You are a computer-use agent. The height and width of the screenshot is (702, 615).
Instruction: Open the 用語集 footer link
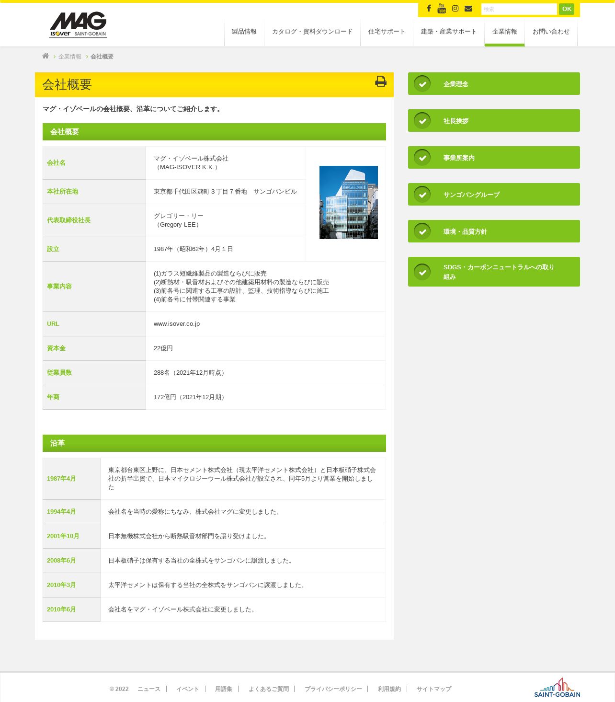click(224, 689)
